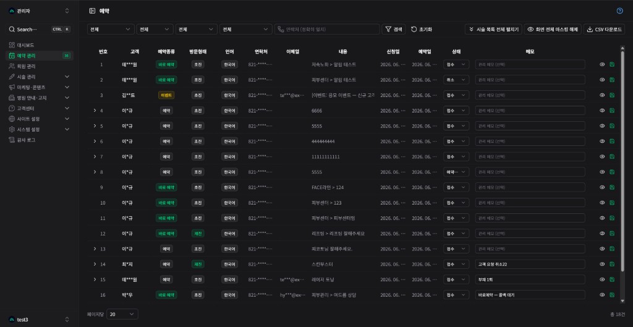Viewport: 633px width, 327px height.
Task: Click save icon for 피부센터 > 123 row
Action: (612, 203)
